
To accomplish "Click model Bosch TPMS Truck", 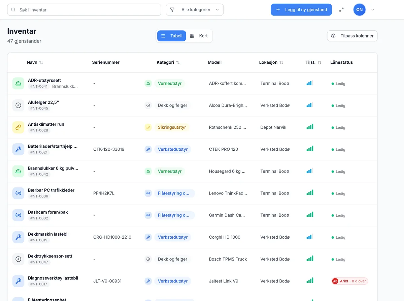I will 228,259.
